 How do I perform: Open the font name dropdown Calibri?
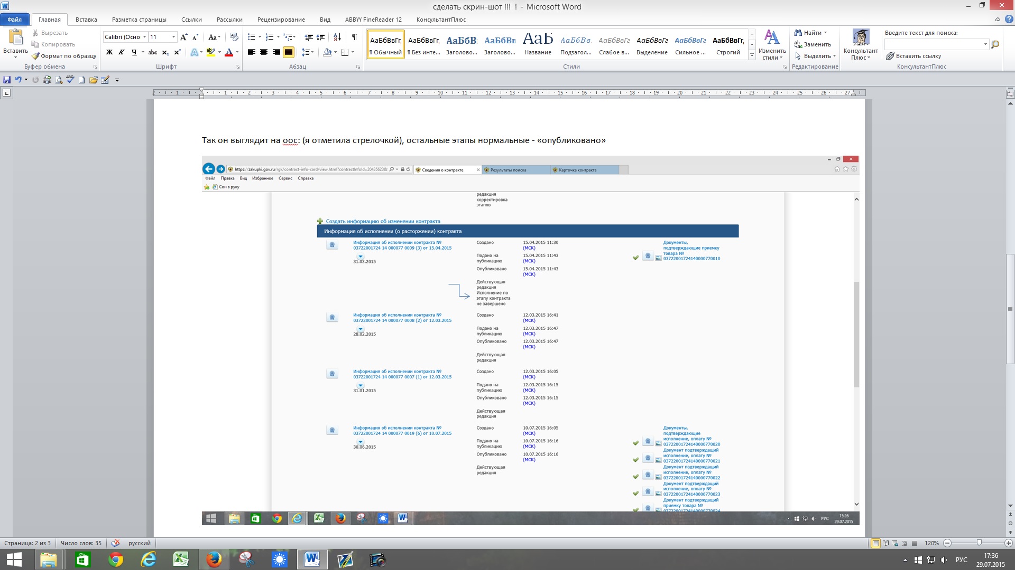(x=144, y=37)
